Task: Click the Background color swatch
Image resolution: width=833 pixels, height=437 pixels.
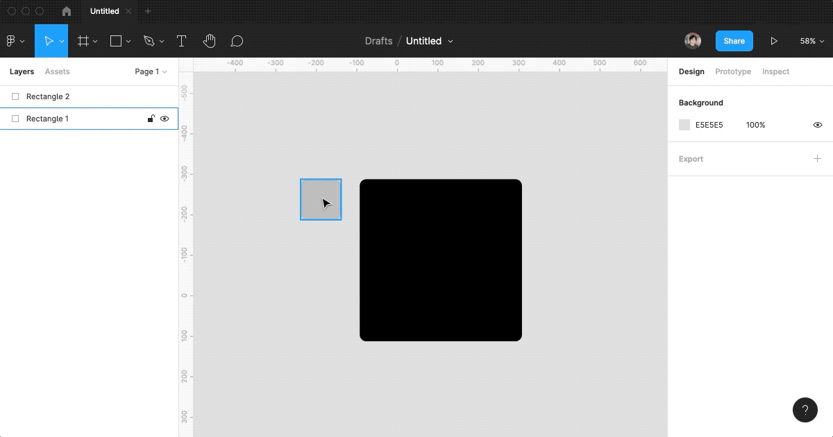Action: pos(684,125)
